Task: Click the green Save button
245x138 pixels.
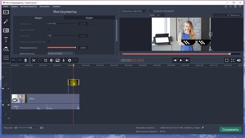Action: point(230,130)
